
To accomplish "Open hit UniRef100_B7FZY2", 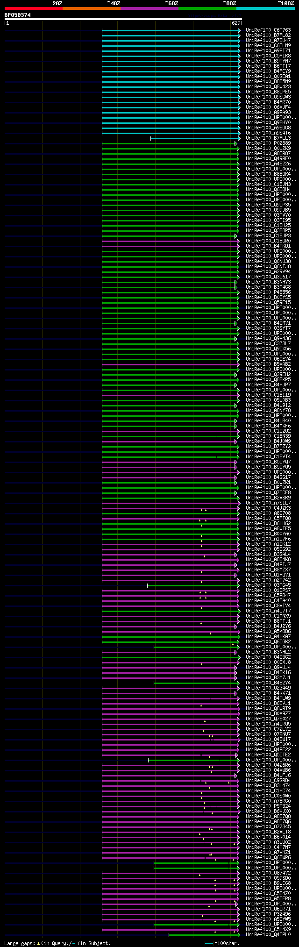I will tap(268, 447).
